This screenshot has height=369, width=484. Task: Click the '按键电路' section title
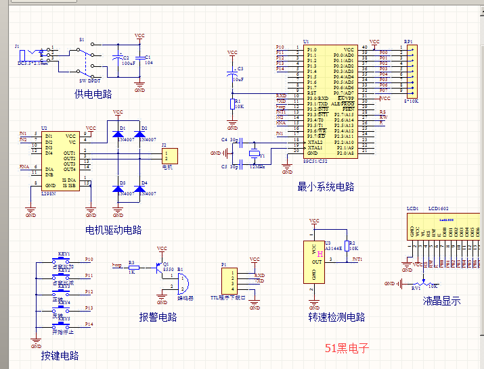tap(60, 355)
